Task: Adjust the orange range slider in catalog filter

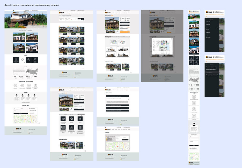Action: [x=71, y=20]
